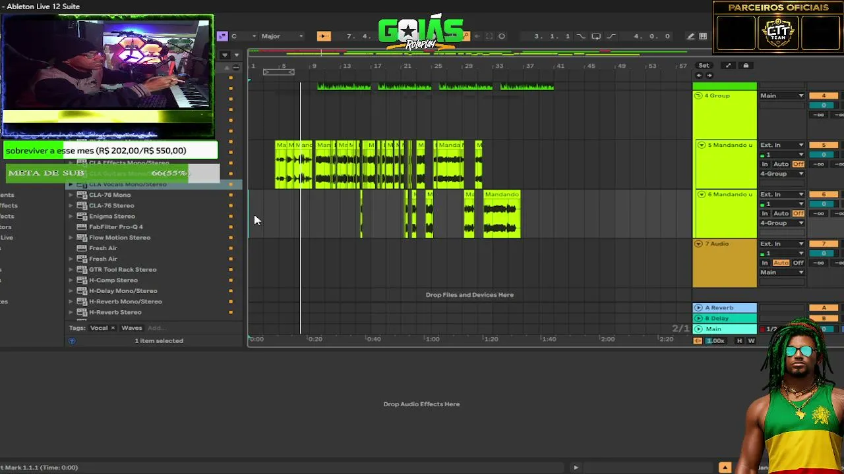Click the play icon on A Reverb return track
Screen dimensions: 844x474
(698, 307)
